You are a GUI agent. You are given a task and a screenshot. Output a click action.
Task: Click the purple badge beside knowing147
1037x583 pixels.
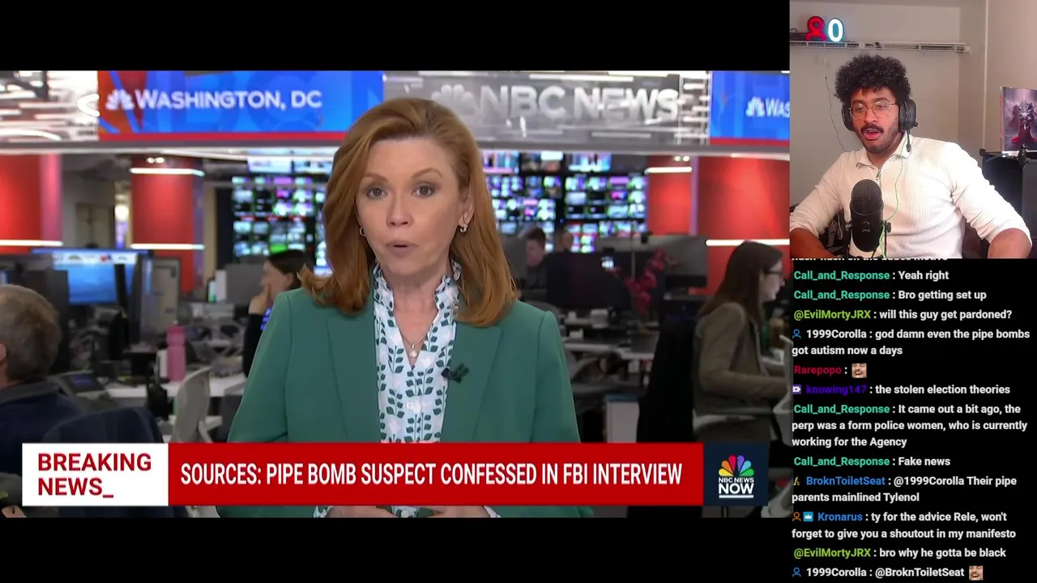click(x=797, y=389)
